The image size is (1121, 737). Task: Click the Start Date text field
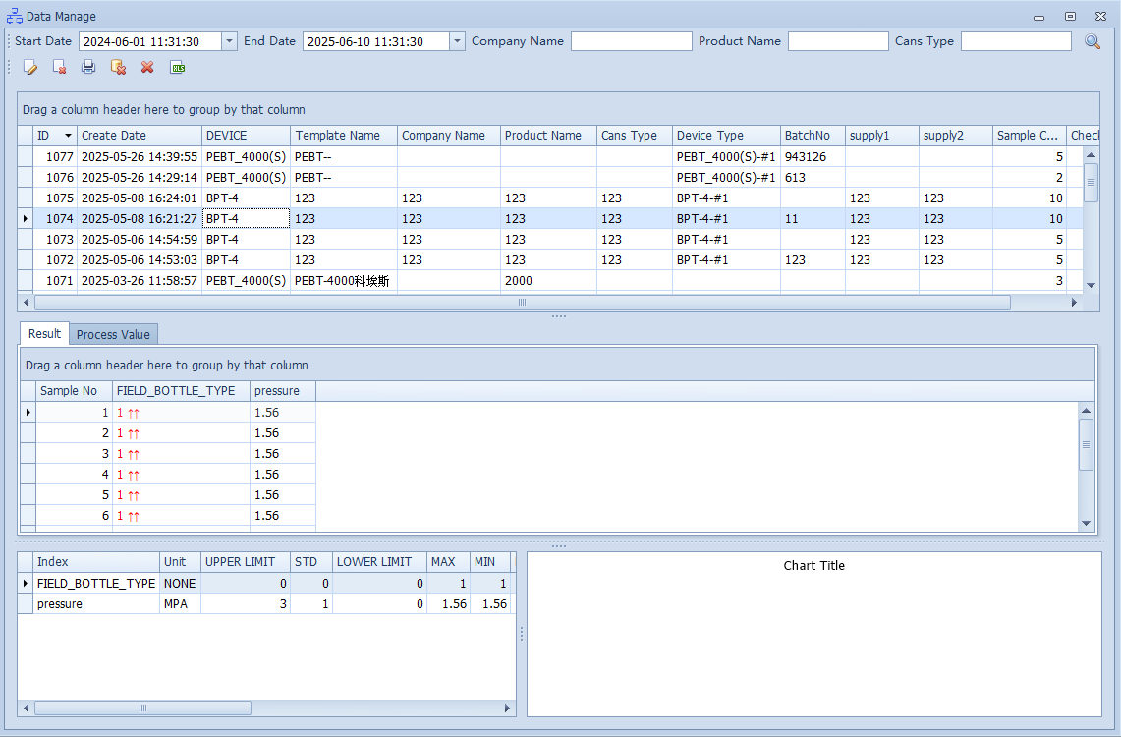150,41
